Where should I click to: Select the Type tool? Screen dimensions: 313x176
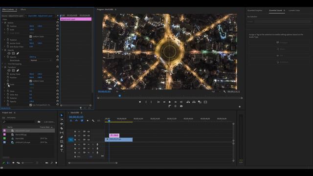pyautogui.click(x=62, y=150)
